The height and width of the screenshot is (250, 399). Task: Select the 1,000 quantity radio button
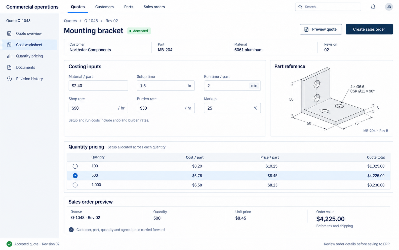pos(75,185)
